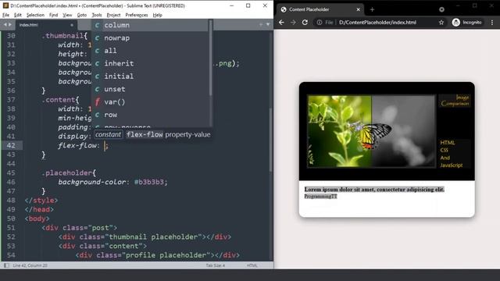Open a new browser tab
Screen dimensions: 500x281
[372, 9]
